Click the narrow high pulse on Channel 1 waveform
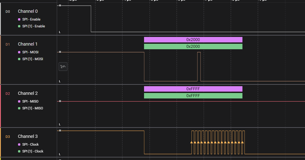Screen dimensions: 305x160 point(199,67)
